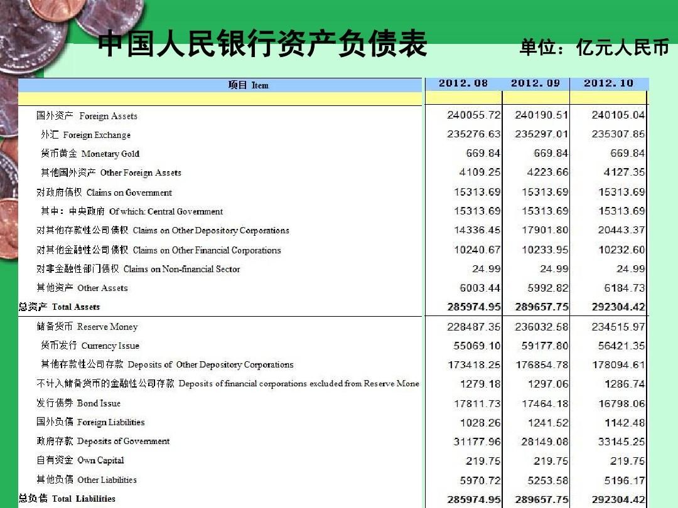Click the Total Assets row label
678x508 pixels.
coord(59,307)
